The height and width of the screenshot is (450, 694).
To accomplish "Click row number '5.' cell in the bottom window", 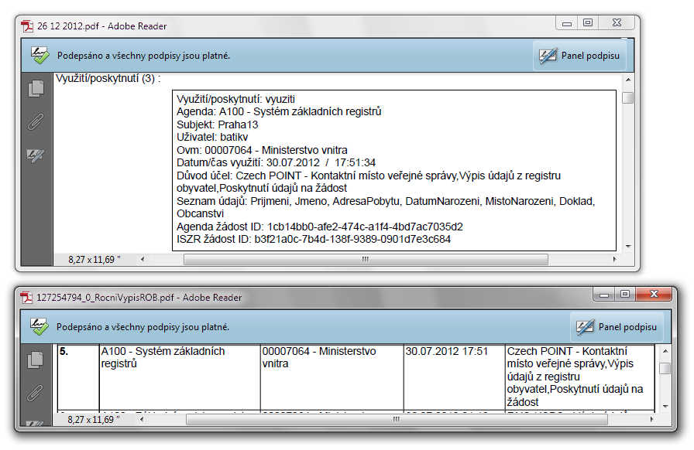I will click(78, 377).
